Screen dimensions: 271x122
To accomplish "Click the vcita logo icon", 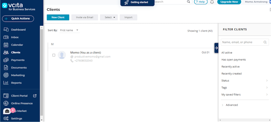I will (5, 5).
